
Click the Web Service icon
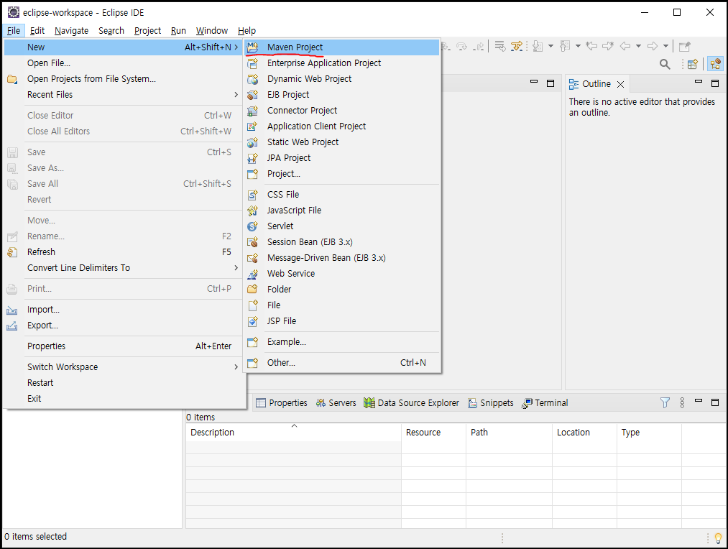252,274
